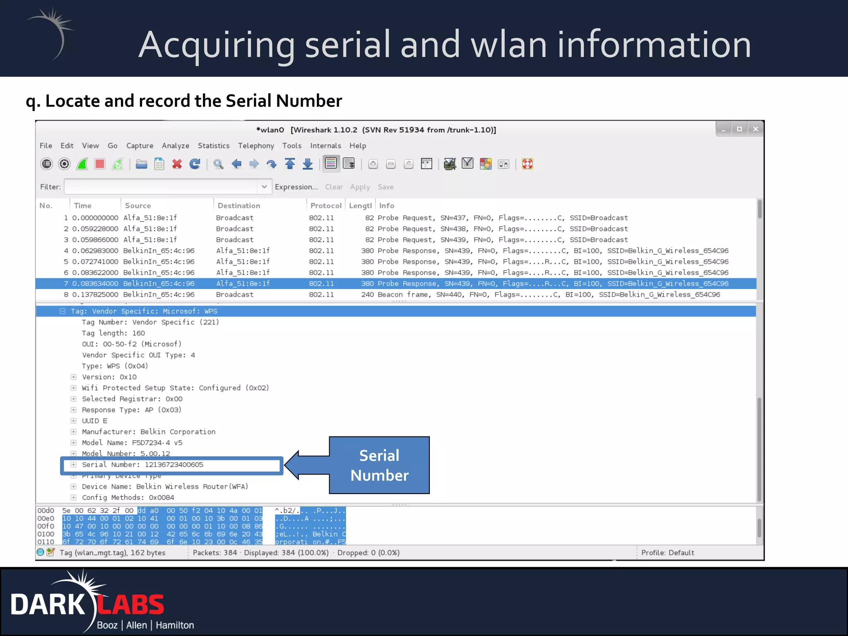Select packet 4 Probe Response row
Screen dimensions: 848x636
click(x=396, y=251)
